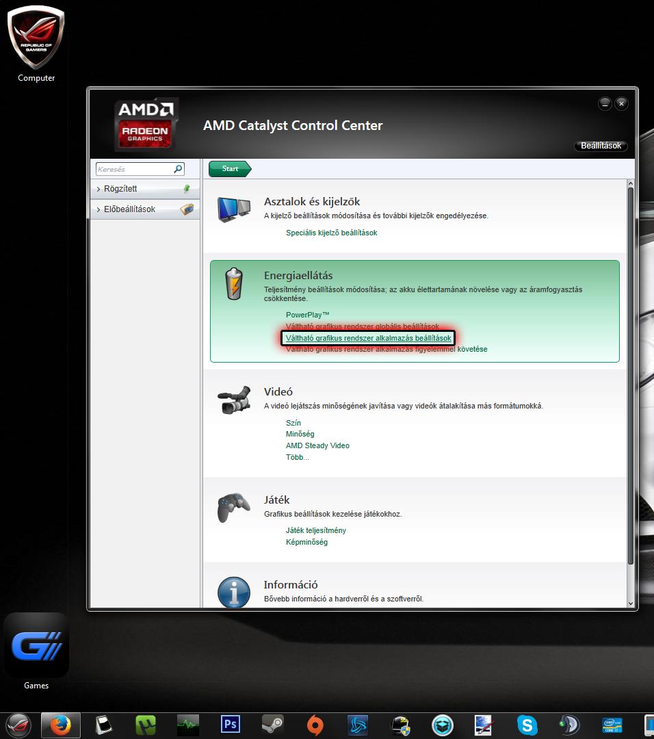Open the AMD Steady Video link
The height and width of the screenshot is (739, 654).
click(317, 446)
